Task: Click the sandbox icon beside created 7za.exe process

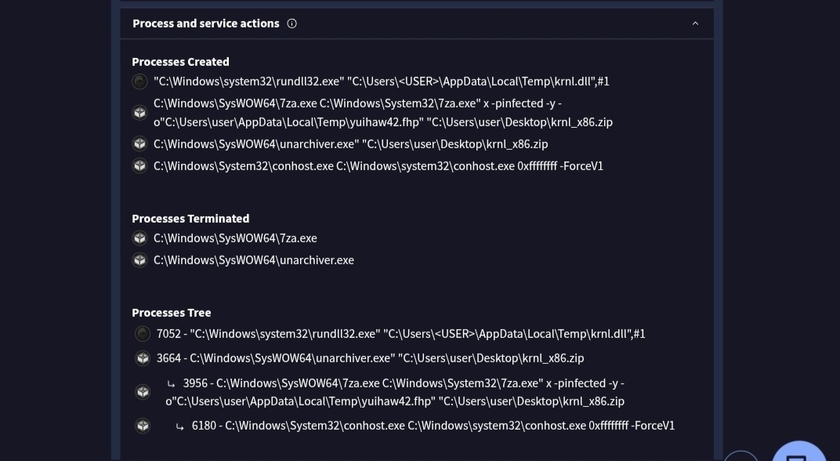Action: [139, 113]
